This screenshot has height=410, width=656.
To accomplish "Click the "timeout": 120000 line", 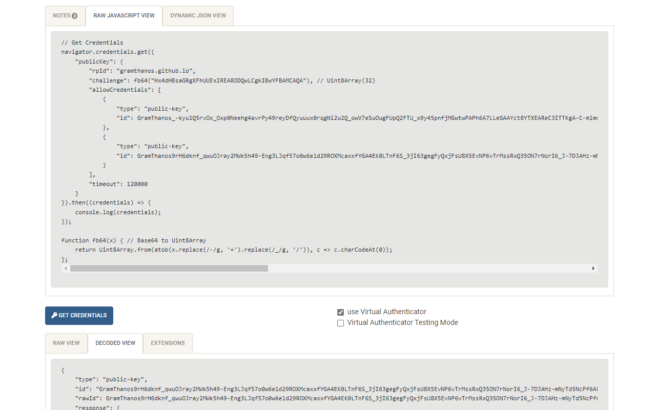I will pyautogui.click(x=118, y=184).
